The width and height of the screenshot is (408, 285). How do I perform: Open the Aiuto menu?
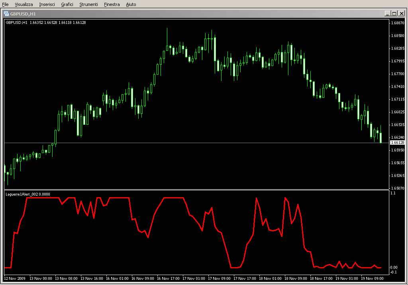131,4
